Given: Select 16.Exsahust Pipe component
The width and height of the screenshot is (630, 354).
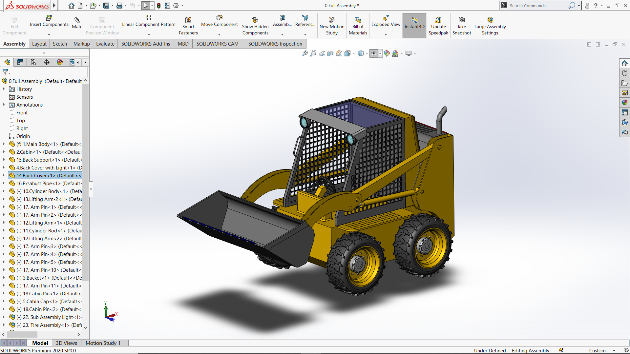Looking at the screenshot, I should [x=45, y=183].
